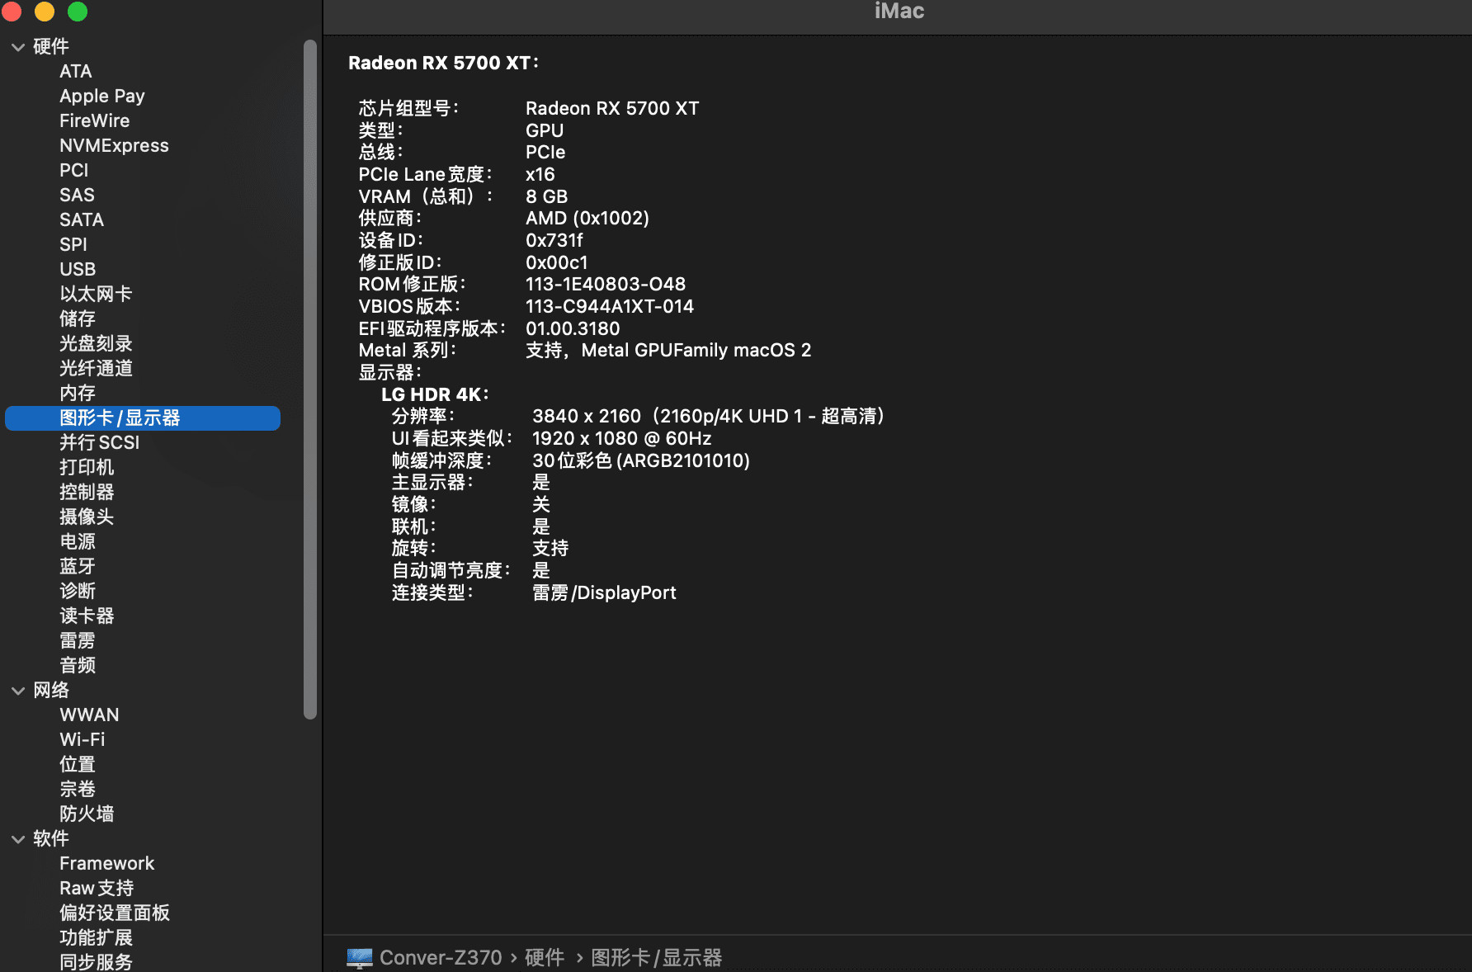The height and width of the screenshot is (972, 1472).
Task: Select 蓝牙 in the sidebar
Action: 78,567
